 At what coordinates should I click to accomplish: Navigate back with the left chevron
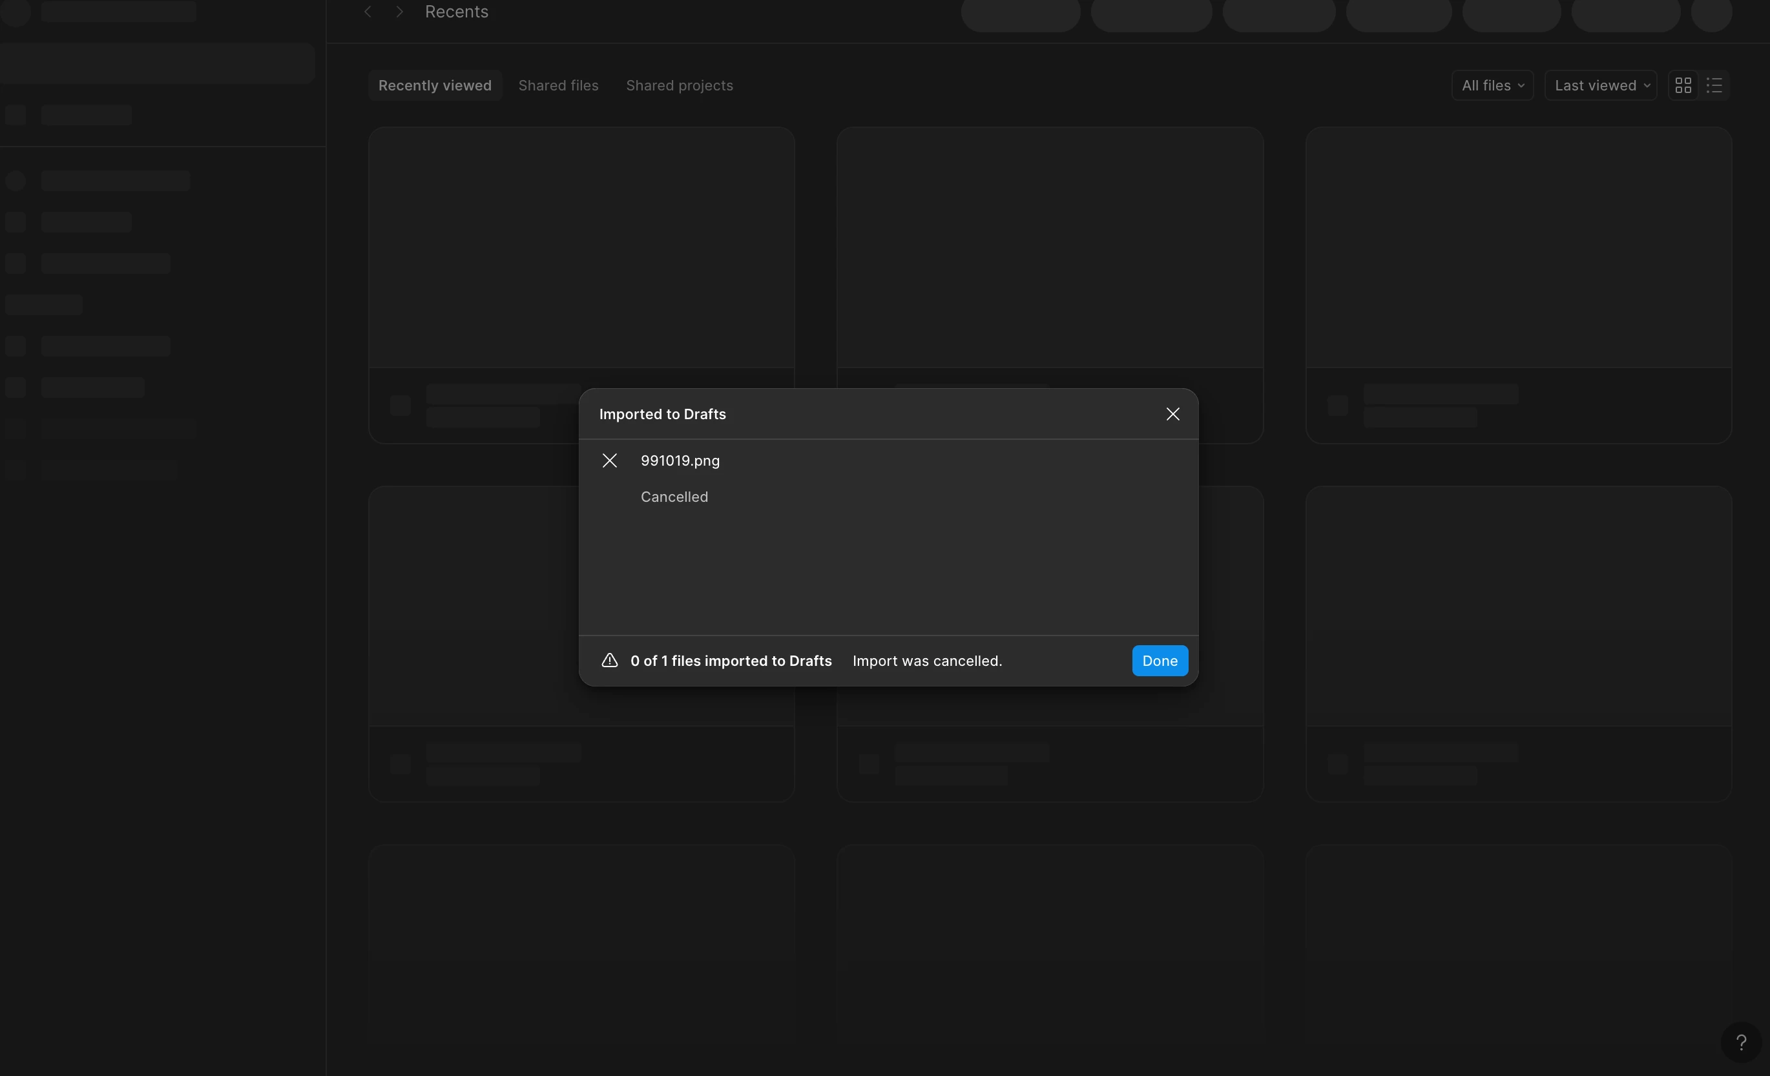(x=368, y=12)
